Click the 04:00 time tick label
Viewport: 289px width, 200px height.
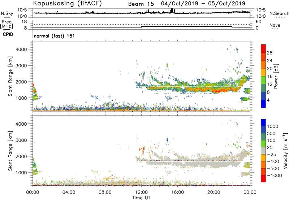69,192
